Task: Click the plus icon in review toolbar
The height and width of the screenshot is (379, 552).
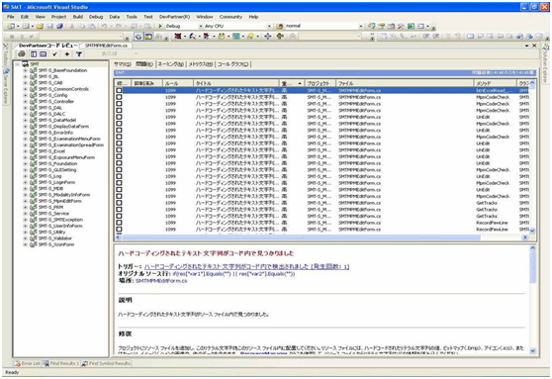Action: [x=67, y=53]
